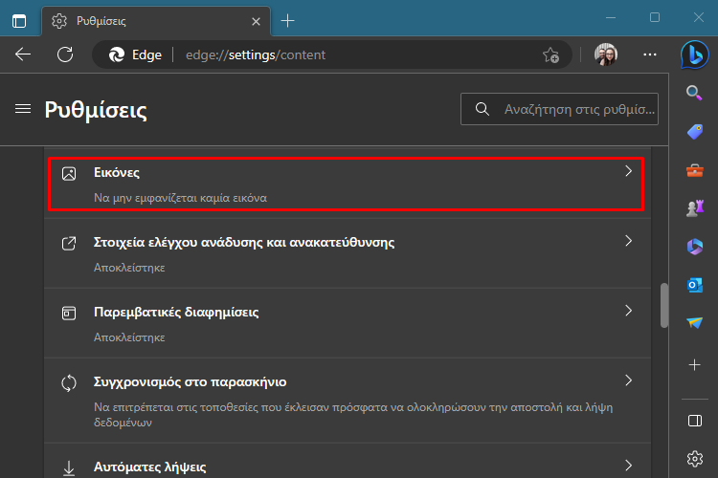This screenshot has height=478, width=718.
Task: Add this page to favorites star icon
Action: click(x=550, y=54)
